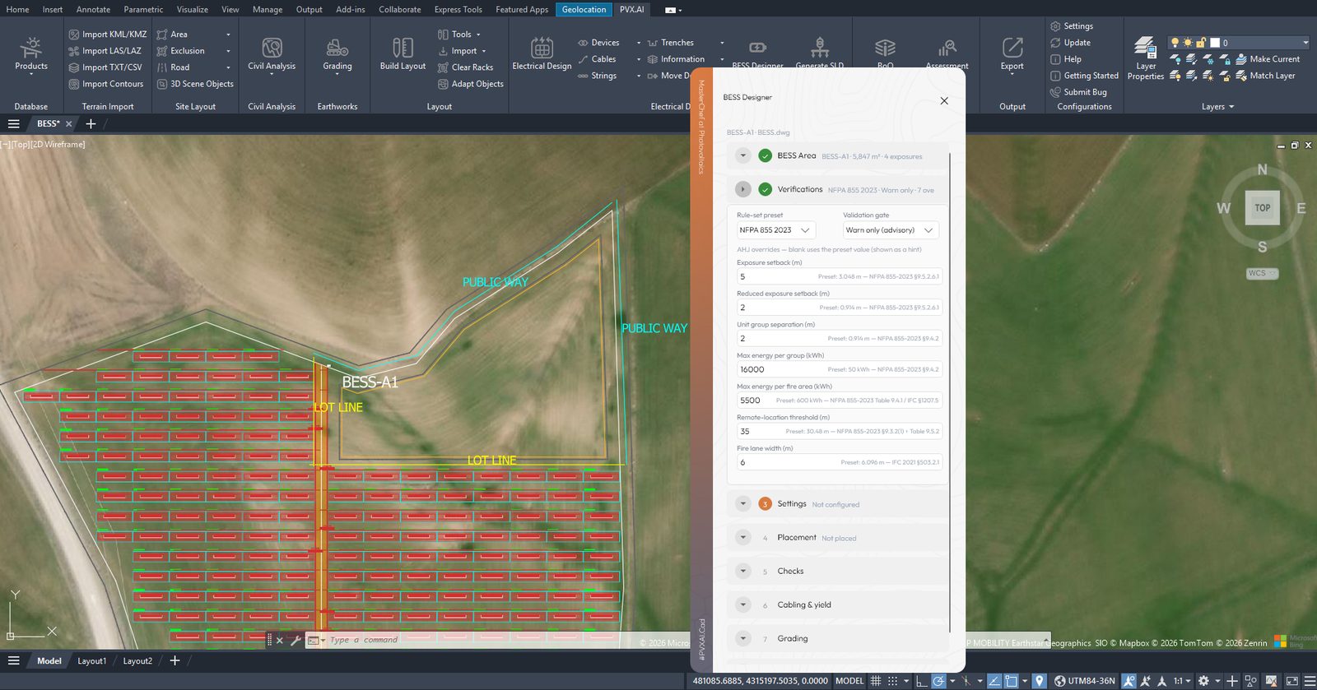
Task: Open the Geolocation ribbon tab
Action: click(584, 9)
